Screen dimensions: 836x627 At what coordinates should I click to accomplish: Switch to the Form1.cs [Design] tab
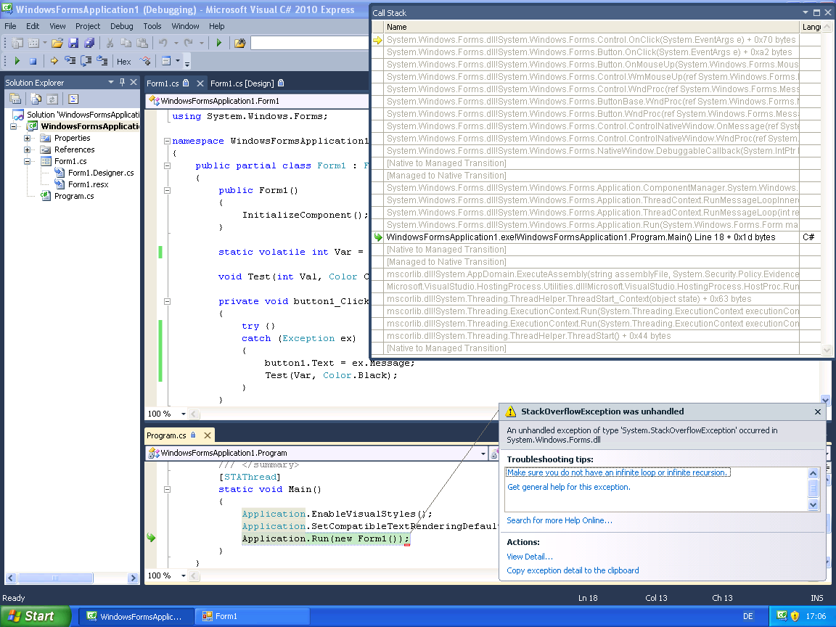[246, 83]
